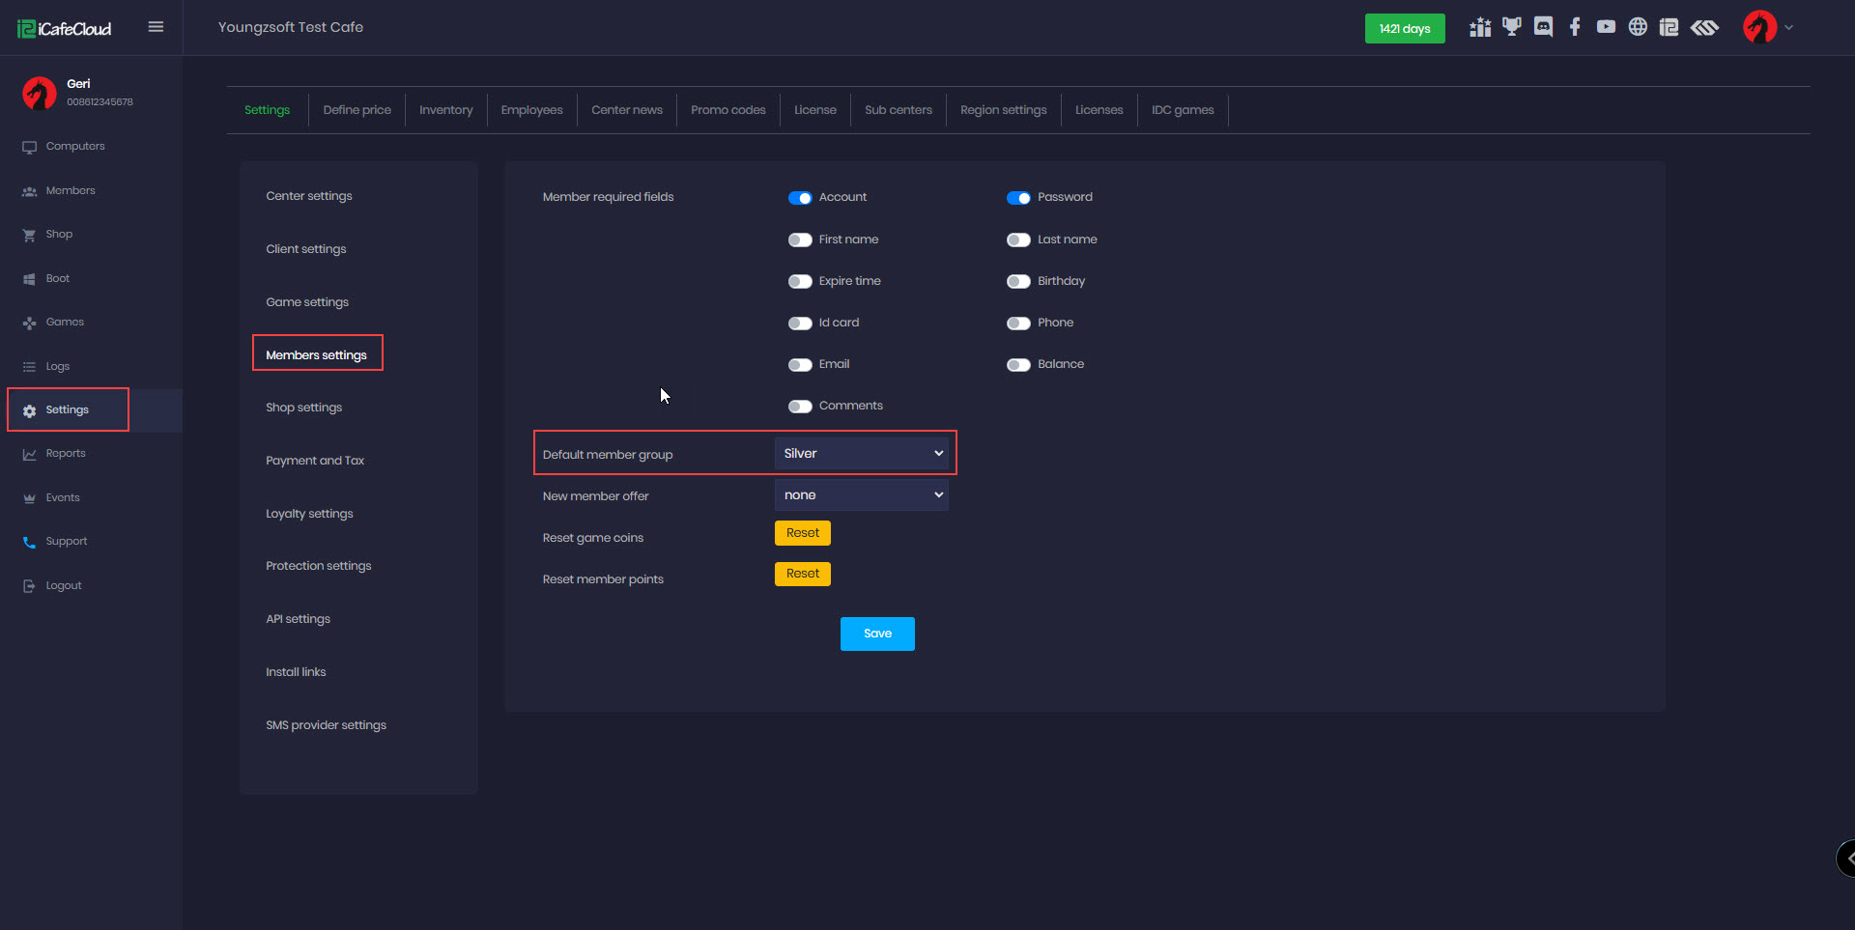
Task: Toggle the hamburger sidebar menu icon
Action: [x=156, y=27]
